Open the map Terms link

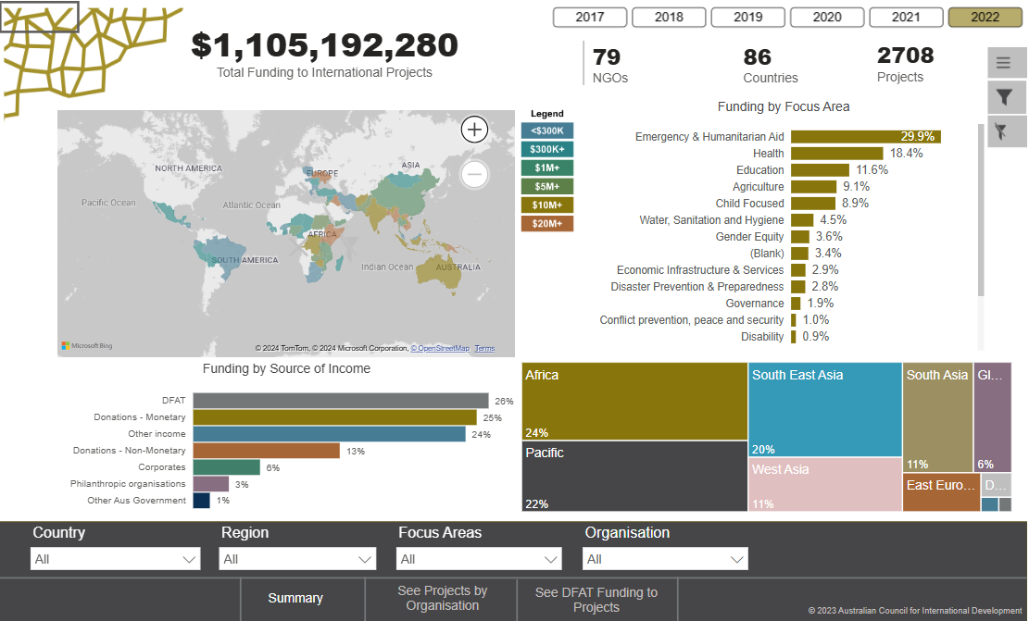pyautogui.click(x=484, y=349)
